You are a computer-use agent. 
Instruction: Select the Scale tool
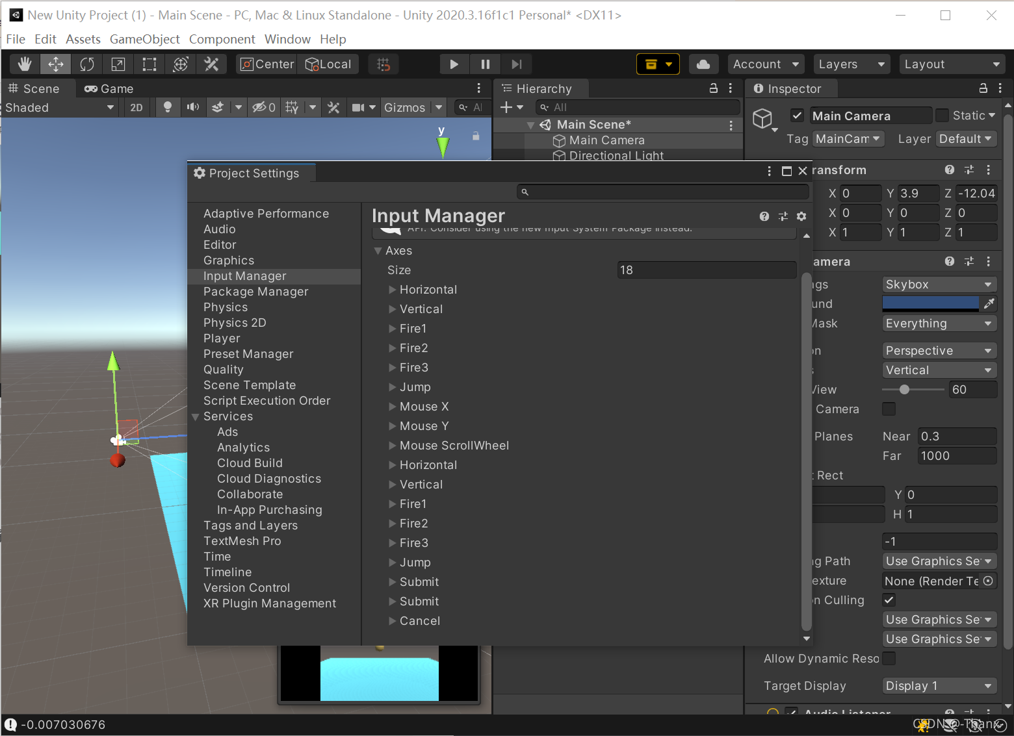click(118, 64)
